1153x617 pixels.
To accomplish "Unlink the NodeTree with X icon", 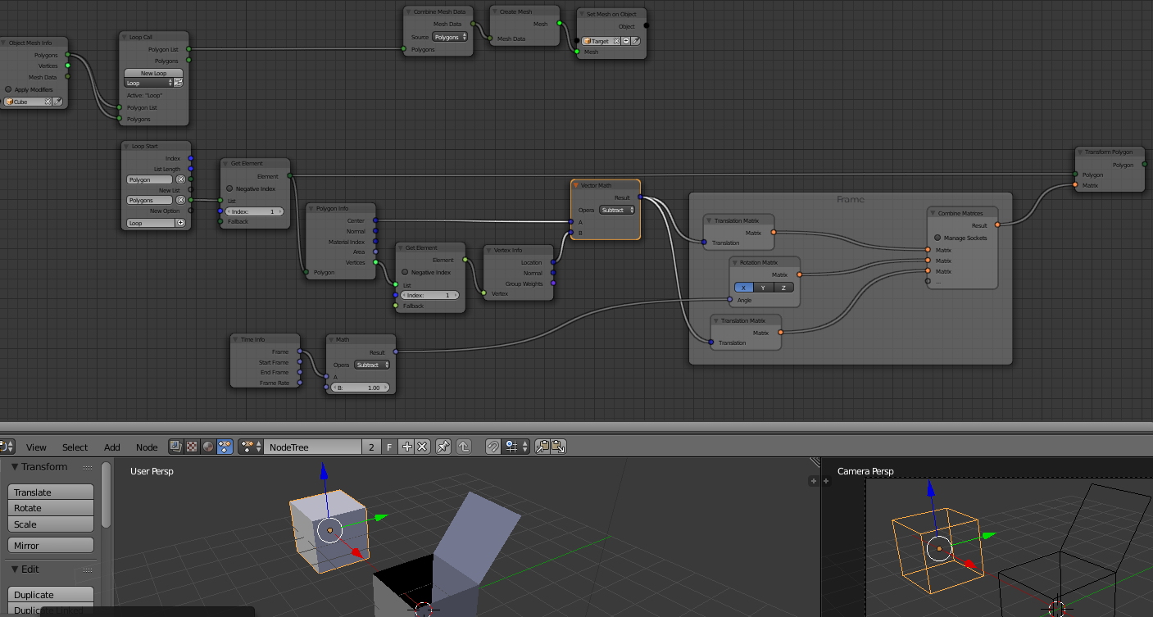I will 423,447.
